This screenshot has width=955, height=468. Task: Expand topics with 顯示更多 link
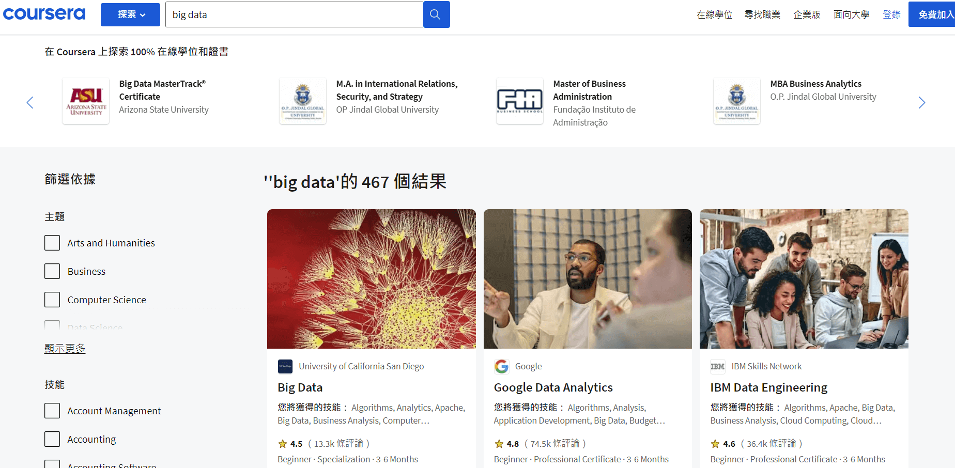[65, 348]
